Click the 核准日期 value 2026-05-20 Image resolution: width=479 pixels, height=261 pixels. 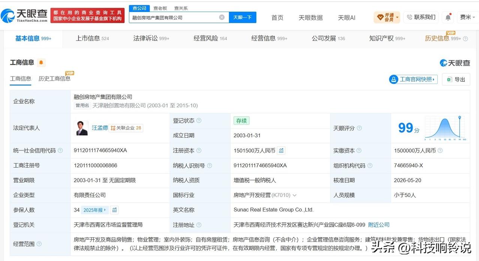[407, 180]
